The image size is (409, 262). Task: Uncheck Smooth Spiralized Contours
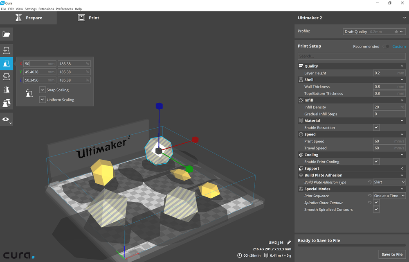coord(376,209)
